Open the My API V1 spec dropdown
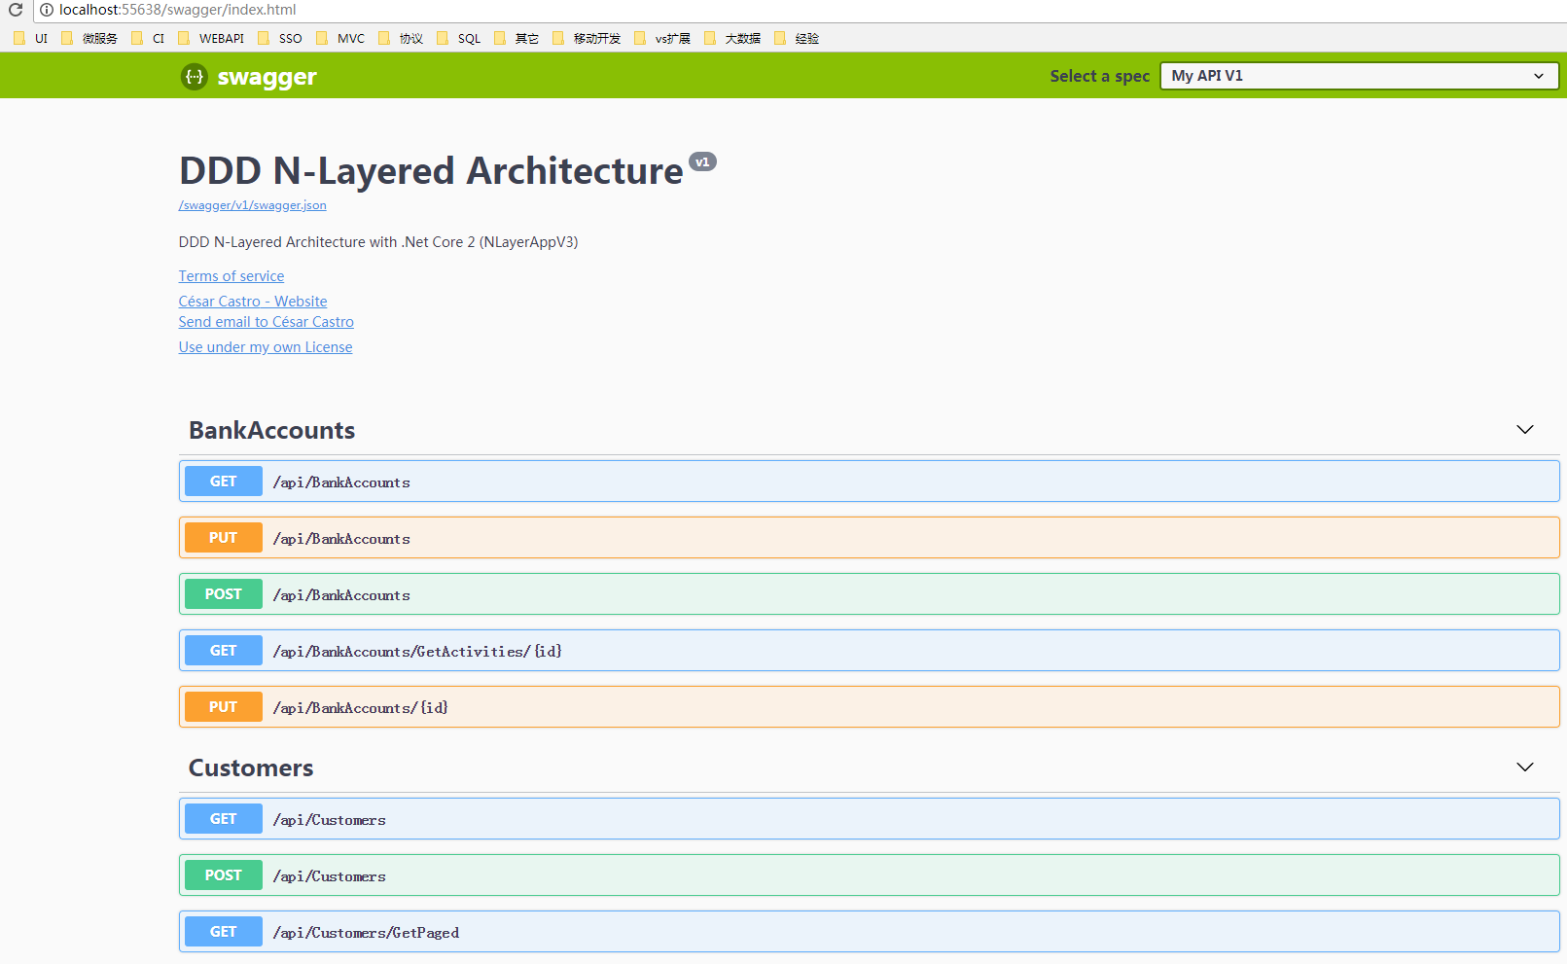This screenshot has width=1567, height=964. [x=1359, y=76]
